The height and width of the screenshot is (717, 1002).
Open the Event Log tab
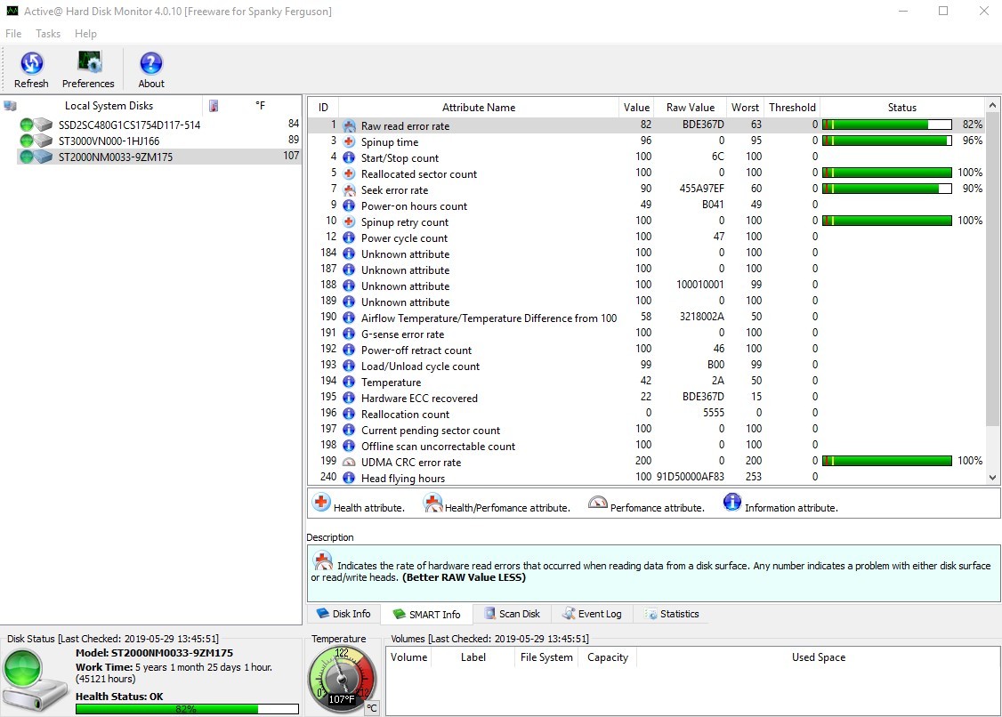pyautogui.click(x=592, y=614)
